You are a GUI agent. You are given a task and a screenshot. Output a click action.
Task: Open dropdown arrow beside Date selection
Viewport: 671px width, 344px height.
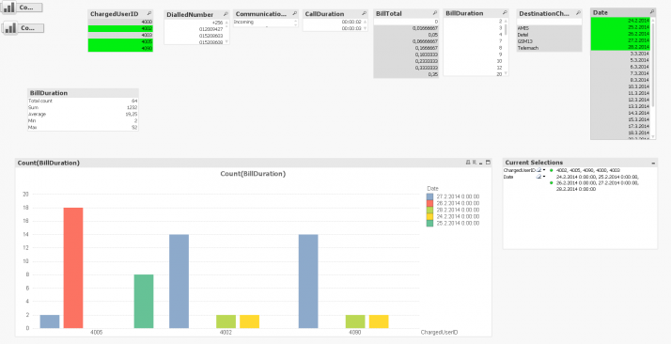coord(544,177)
